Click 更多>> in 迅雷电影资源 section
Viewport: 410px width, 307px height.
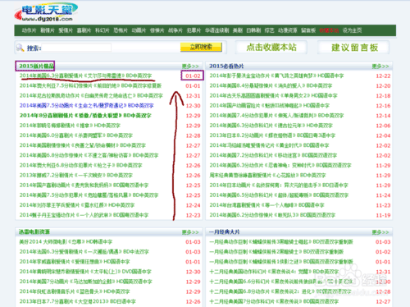[x=190, y=232]
